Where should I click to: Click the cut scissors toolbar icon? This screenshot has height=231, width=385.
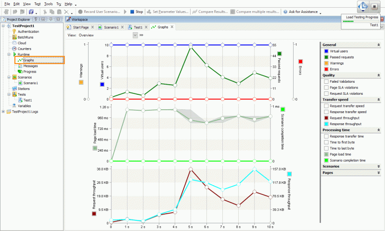tap(45, 12)
